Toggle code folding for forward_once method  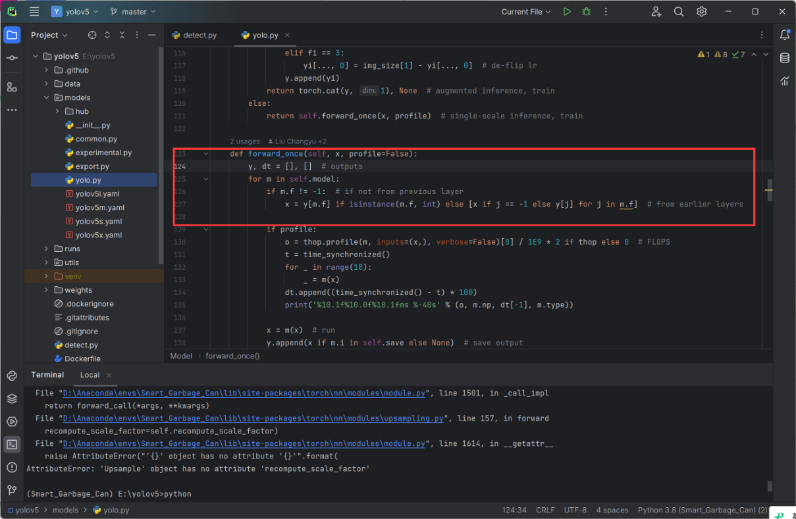(x=206, y=154)
